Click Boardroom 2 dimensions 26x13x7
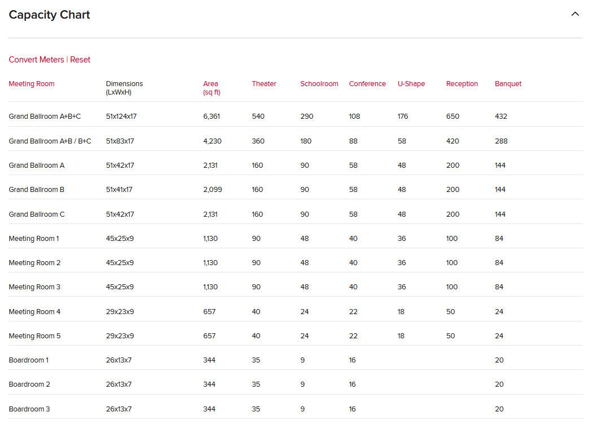The width and height of the screenshot is (589, 425). [x=118, y=384]
